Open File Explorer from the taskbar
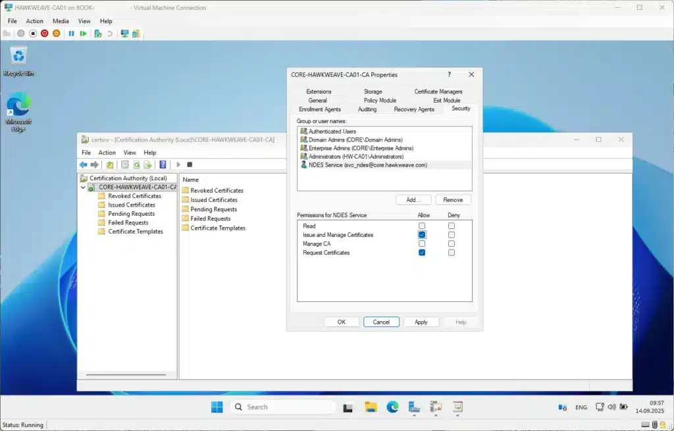The width and height of the screenshot is (674, 431). coord(371,407)
